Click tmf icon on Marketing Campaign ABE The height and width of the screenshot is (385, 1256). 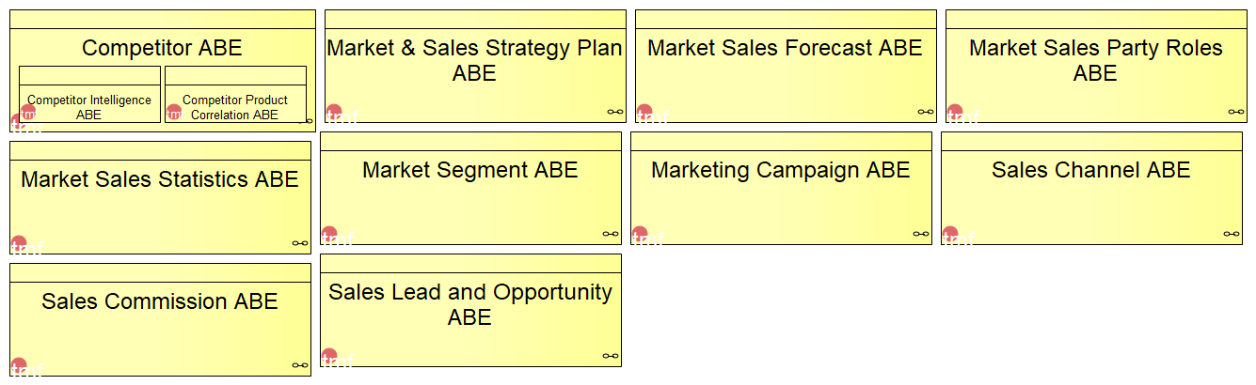click(x=640, y=234)
